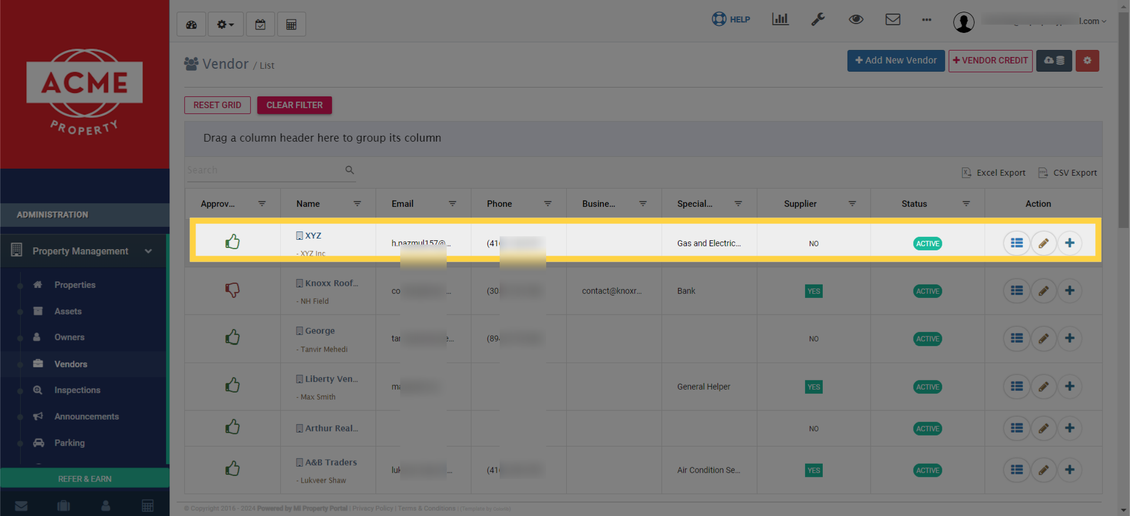Open Inspections in the sidebar

[x=77, y=390]
